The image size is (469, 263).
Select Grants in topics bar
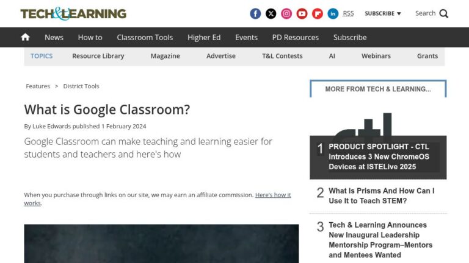click(427, 56)
